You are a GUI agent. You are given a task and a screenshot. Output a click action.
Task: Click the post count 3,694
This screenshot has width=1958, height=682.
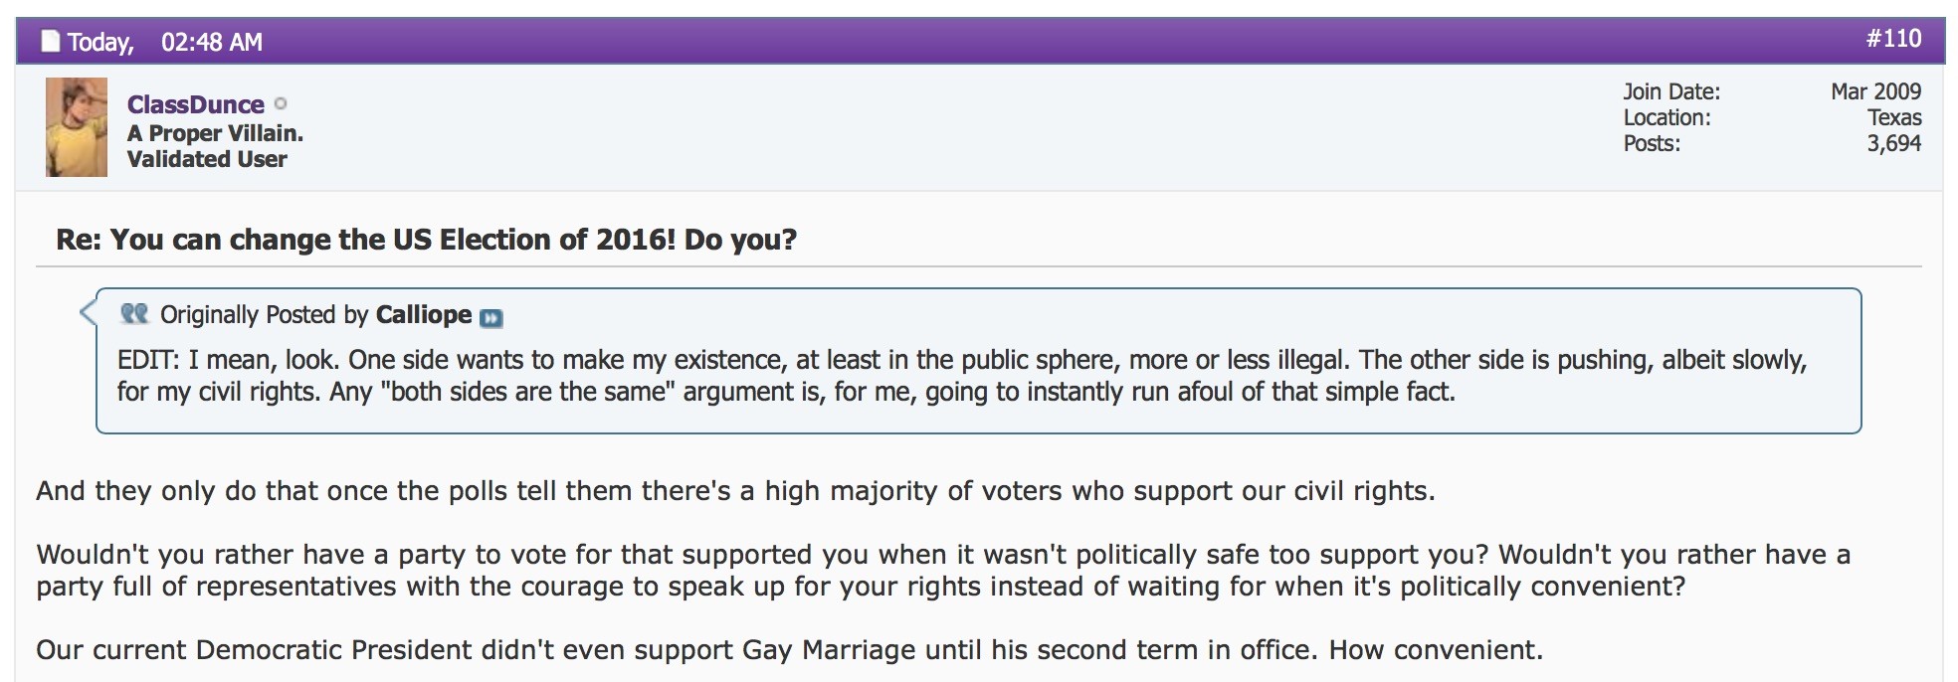pyautogui.click(x=1894, y=143)
